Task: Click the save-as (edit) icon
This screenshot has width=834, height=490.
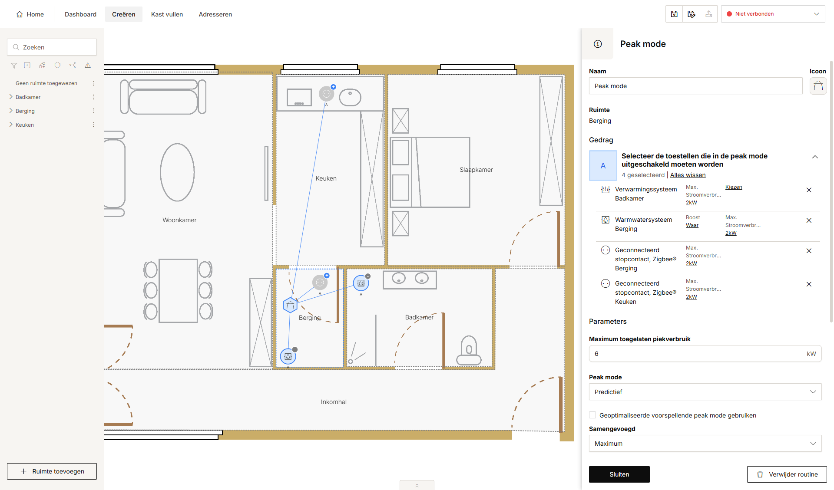Action: click(692, 14)
